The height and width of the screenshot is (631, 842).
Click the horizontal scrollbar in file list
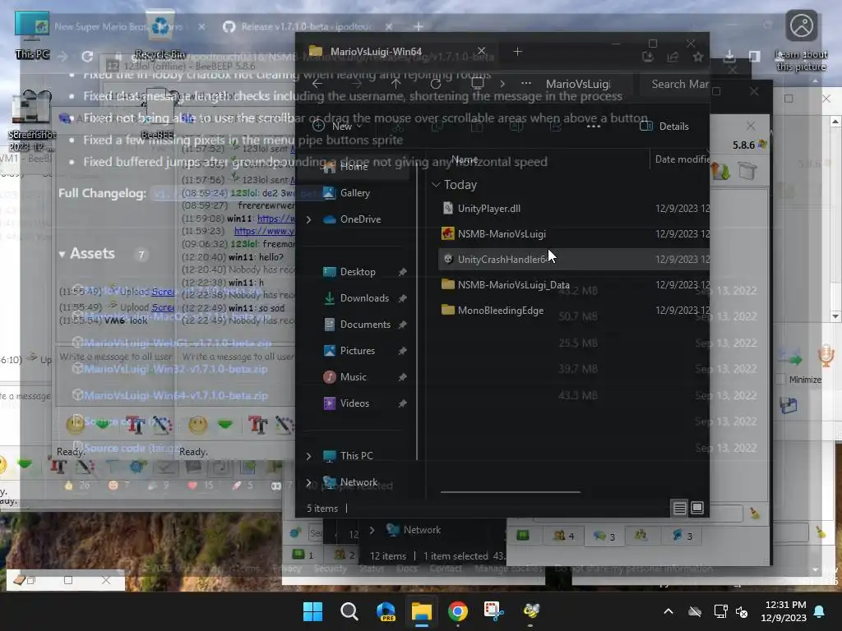[x=510, y=491]
